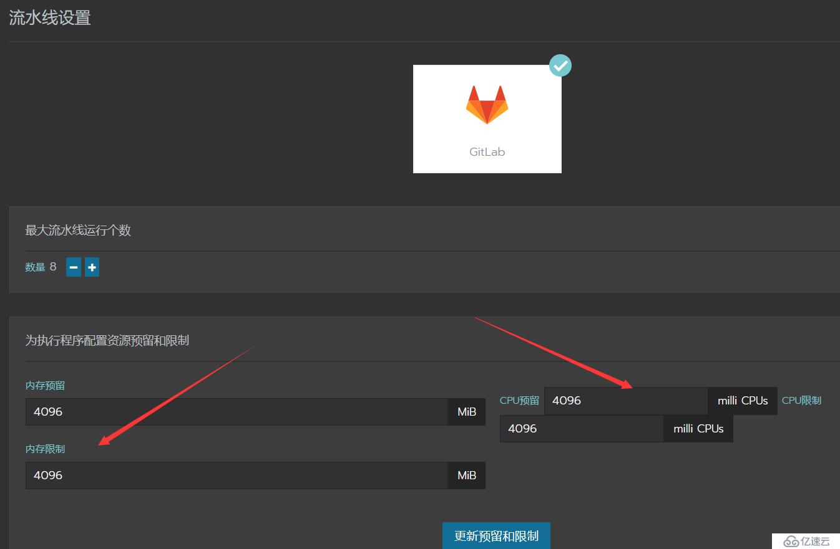
Task: Click the checkmark badge on the GitLab card
Action: (560, 65)
